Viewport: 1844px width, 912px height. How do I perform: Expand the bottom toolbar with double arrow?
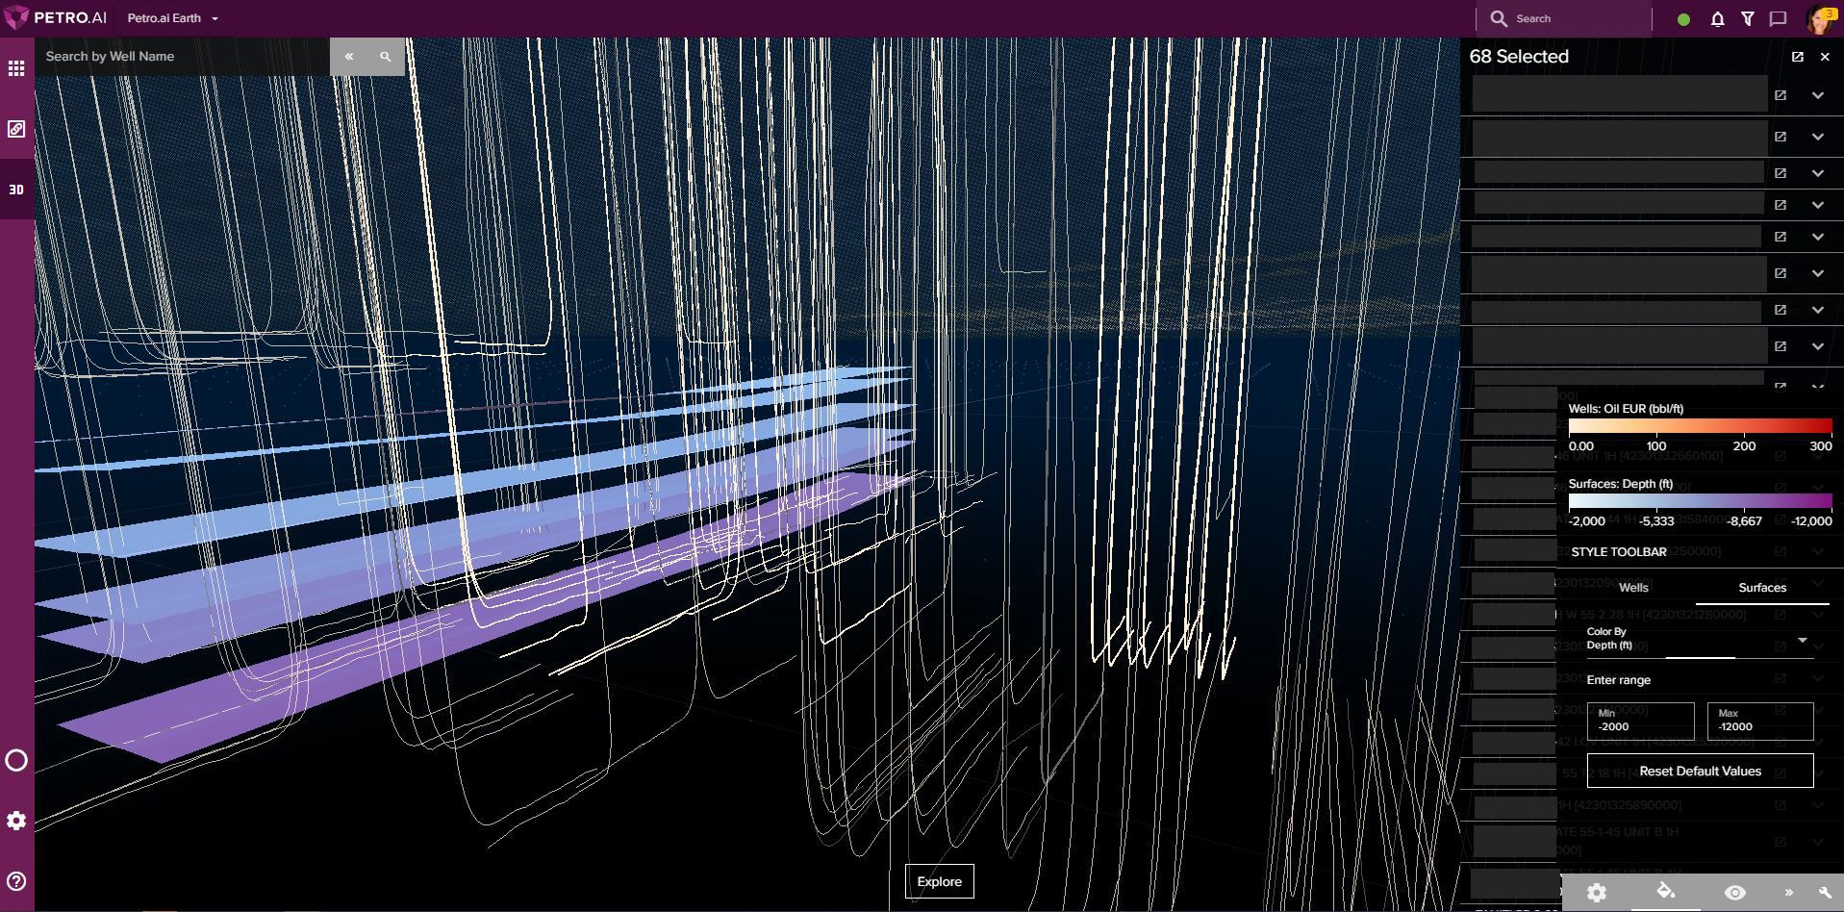tap(1789, 893)
